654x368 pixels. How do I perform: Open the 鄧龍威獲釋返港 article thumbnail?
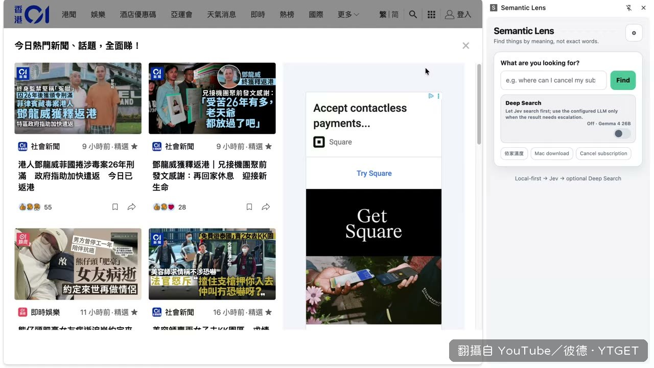coord(212,99)
